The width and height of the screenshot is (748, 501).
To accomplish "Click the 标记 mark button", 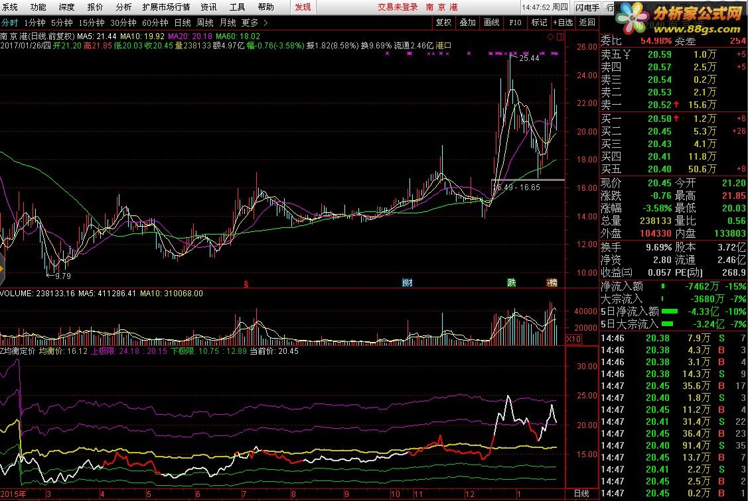I will pos(539,23).
